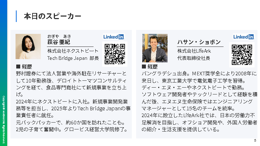
Task: Click the 代表取締役社長 title line
Action: (x=194, y=58)
